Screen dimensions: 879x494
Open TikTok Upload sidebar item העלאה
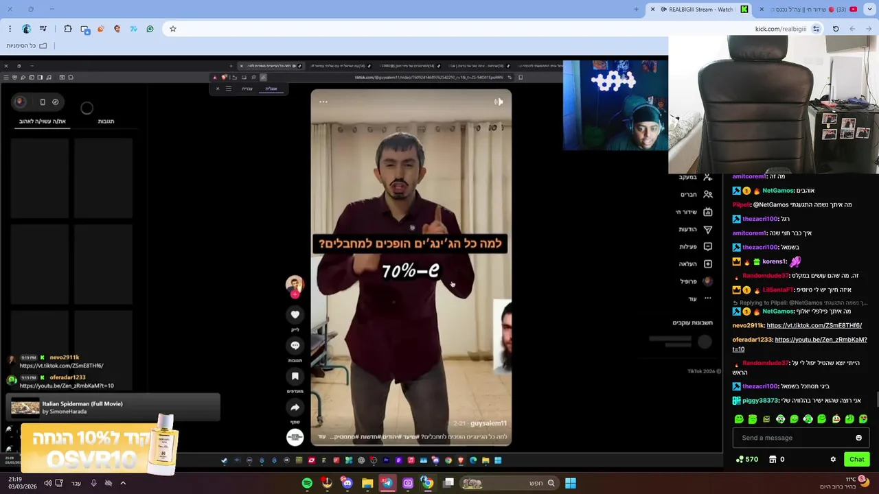(695, 263)
